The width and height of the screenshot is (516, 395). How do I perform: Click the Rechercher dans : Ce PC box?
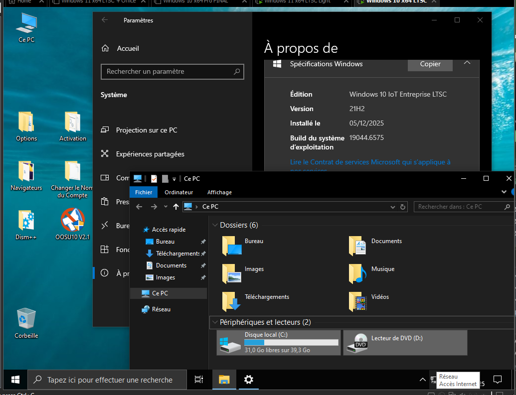pyautogui.click(x=463, y=207)
